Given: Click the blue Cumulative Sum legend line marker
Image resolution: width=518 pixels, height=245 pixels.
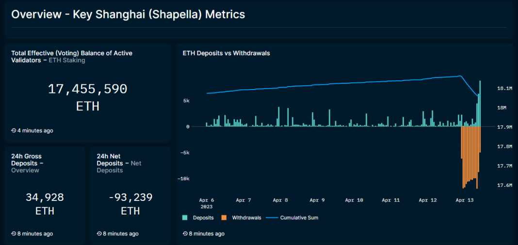Looking at the screenshot, I should tap(272, 218).
